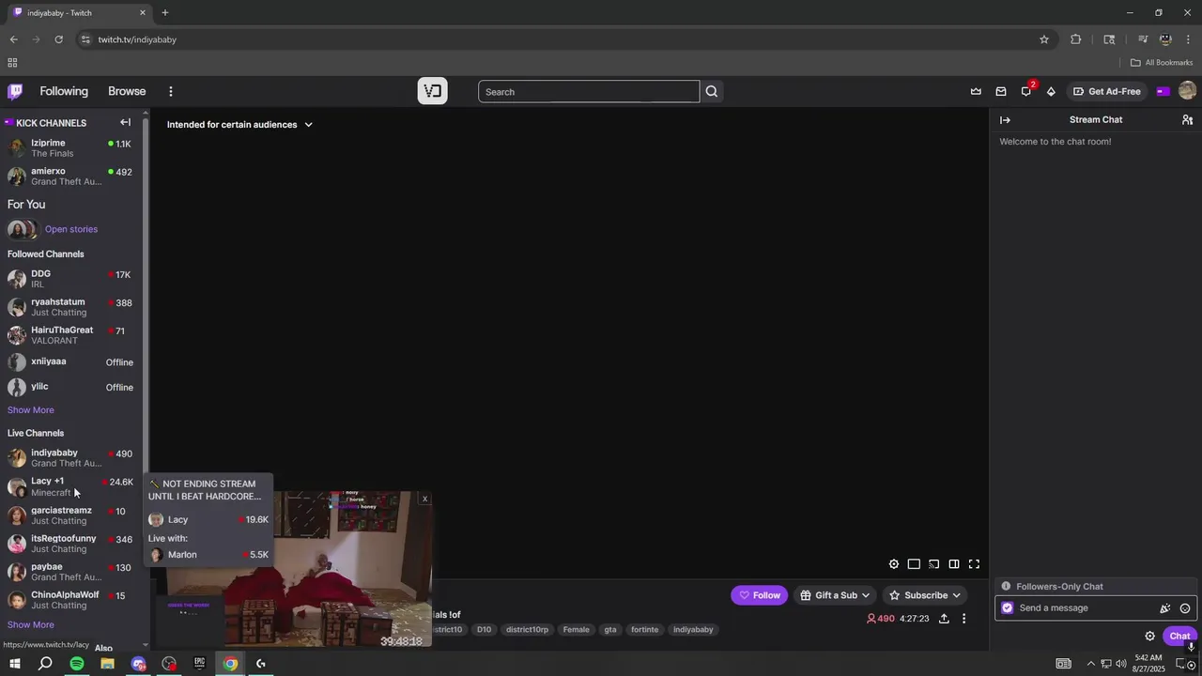Screen dimensions: 1202x676
Task: Open the Gift a Sub dropdown
Action: [x=835, y=595]
